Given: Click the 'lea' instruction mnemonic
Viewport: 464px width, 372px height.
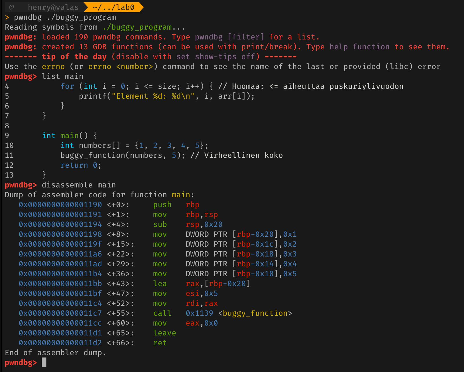Looking at the screenshot, I should tap(160, 284).
